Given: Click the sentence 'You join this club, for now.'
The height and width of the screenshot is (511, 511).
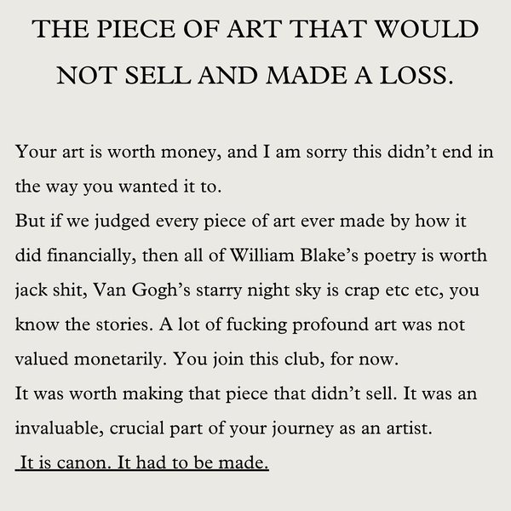Looking at the screenshot, I should click(285, 359).
